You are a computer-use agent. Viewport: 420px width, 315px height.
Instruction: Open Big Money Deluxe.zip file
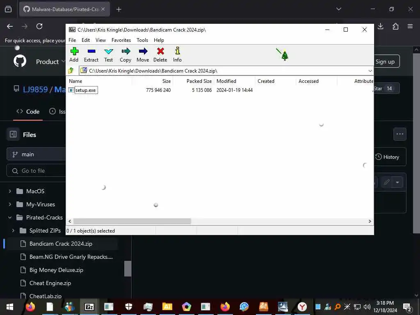pos(56,270)
